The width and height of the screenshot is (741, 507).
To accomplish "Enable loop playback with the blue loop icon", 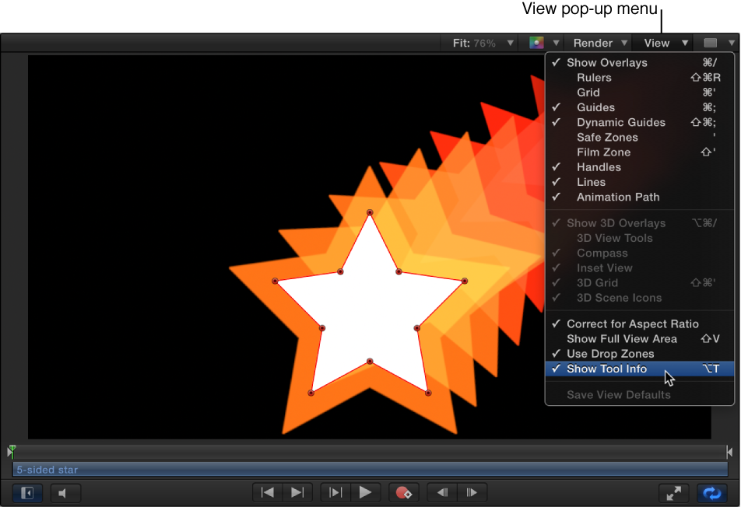I will click(x=711, y=492).
